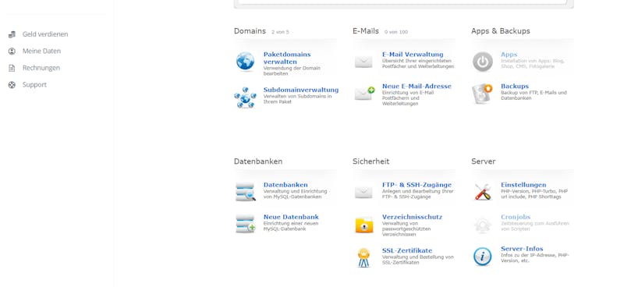Viewport: 624px width, 287px height.
Task: Open the Datenbanken management link
Action: [285, 185]
